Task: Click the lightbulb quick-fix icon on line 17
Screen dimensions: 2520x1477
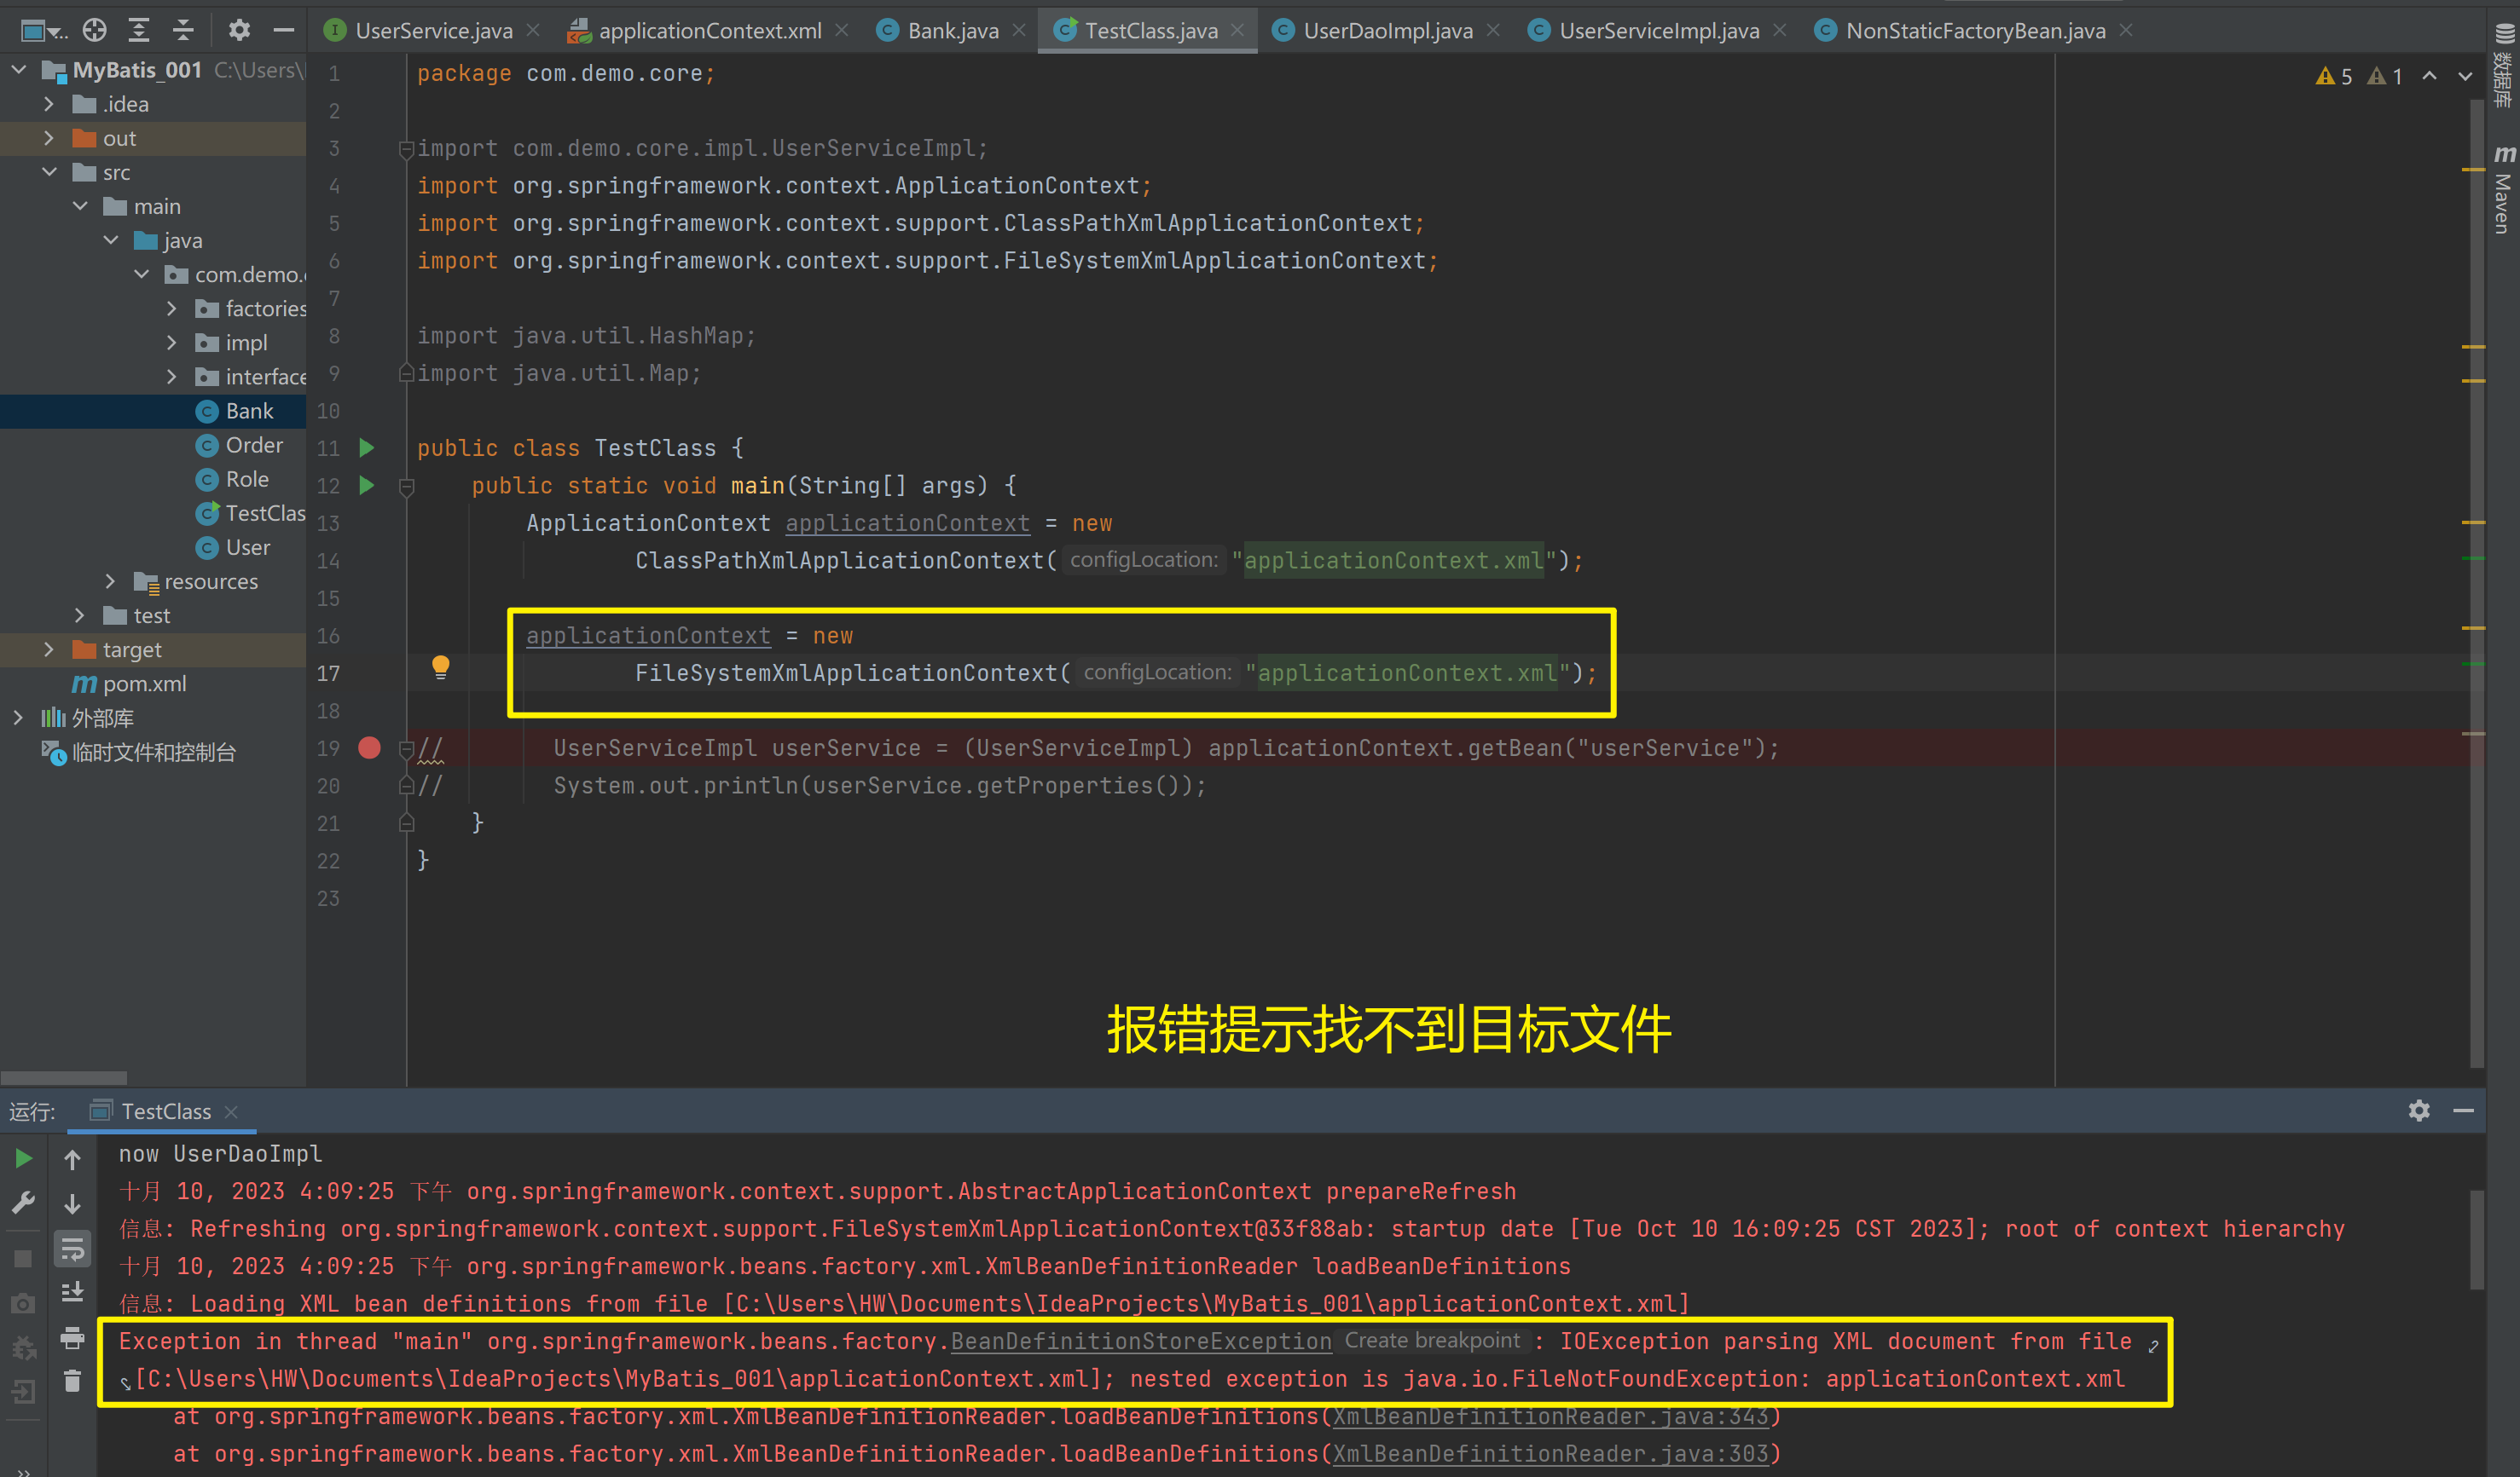Action: coord(440,666)
